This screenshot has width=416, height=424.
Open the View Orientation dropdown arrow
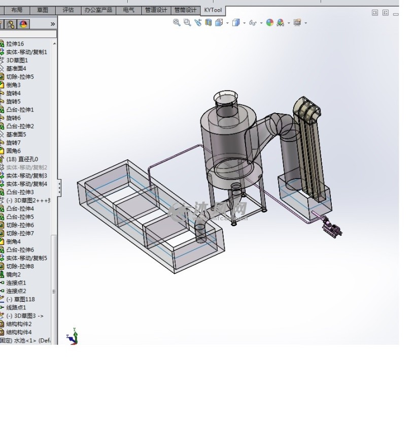click(227, 23)
